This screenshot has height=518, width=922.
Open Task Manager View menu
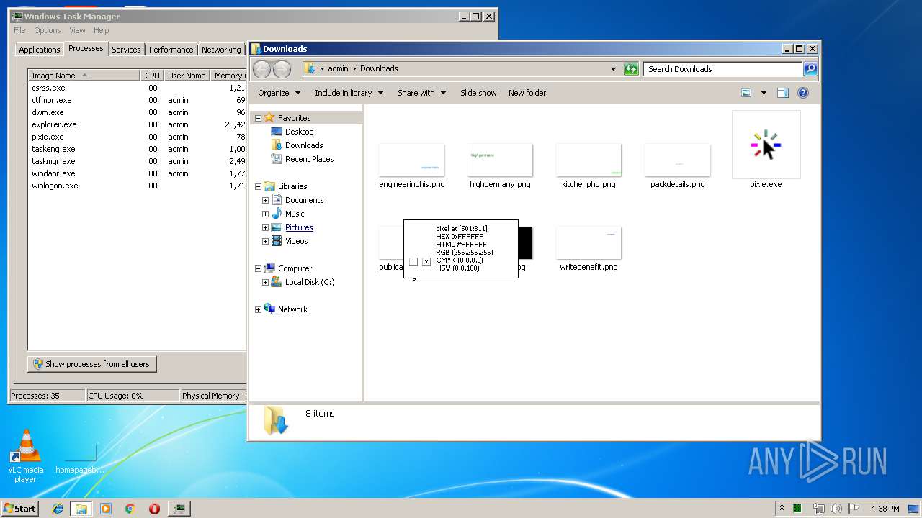77,30
